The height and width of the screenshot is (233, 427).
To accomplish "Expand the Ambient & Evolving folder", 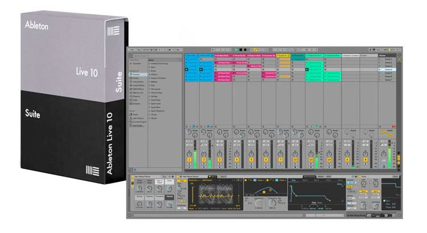I will tap(150, 64).
